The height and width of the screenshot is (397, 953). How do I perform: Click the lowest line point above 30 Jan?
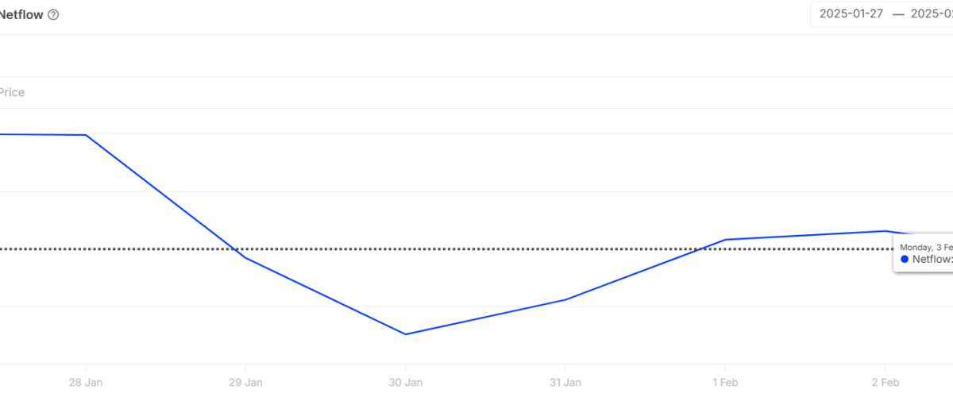pos(405,334)
